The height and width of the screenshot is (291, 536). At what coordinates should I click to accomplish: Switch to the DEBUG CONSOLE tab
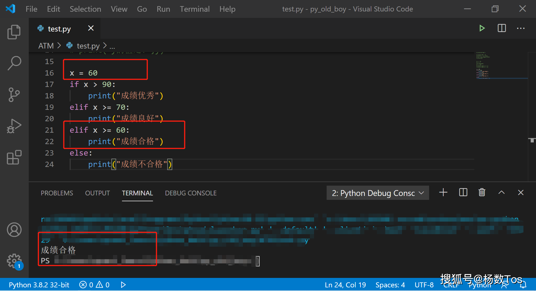coord(191,193)
